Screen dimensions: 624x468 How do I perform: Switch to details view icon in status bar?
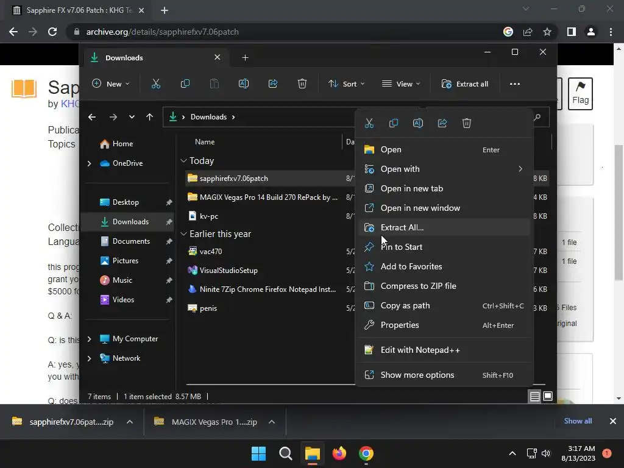pyautogui.click(x=534, y=396)
